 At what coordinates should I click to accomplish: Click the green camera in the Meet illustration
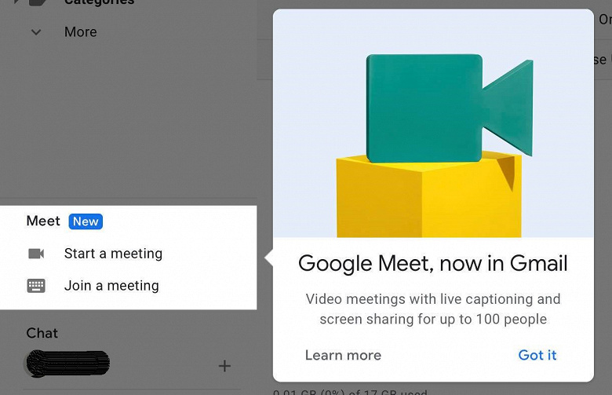pyautogui.click(x=450, y=108)
